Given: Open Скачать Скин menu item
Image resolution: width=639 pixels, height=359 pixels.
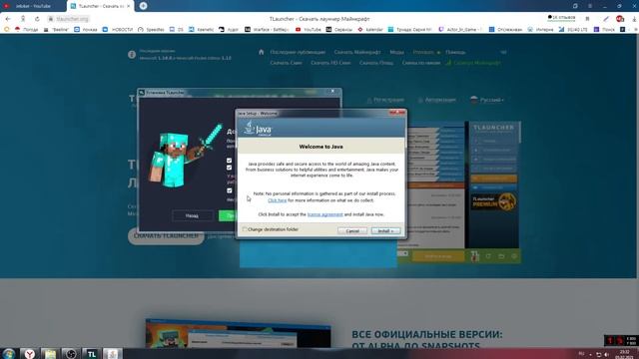Looking at the screenshot, I should click(286, 63).
